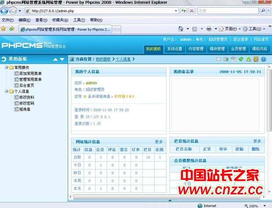272x208 pixels.
Task: Collapse the 常用操作 tree folder
Action: 6,67
